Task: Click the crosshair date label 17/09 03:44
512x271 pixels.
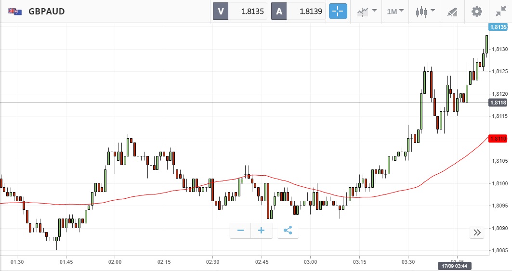Action: 454,265
